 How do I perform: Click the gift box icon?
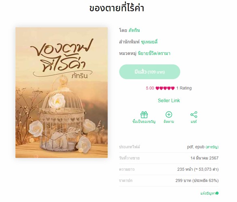pyautogui.click(x=144, y=115)
